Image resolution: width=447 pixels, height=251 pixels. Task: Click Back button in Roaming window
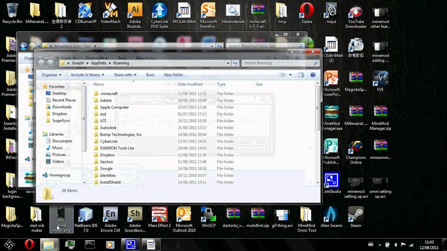[x=41, y=63]
